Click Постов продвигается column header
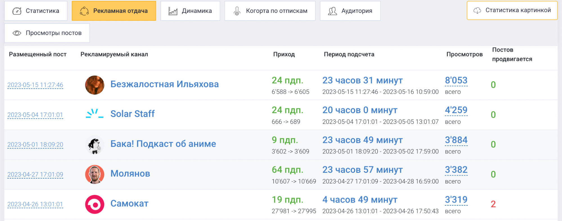562x221 pixels. tap(512, 54)
